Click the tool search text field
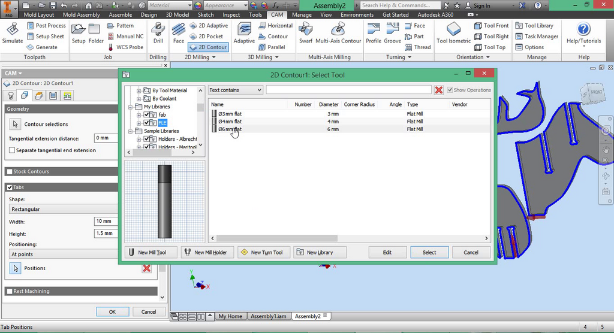 pos(348,90)
